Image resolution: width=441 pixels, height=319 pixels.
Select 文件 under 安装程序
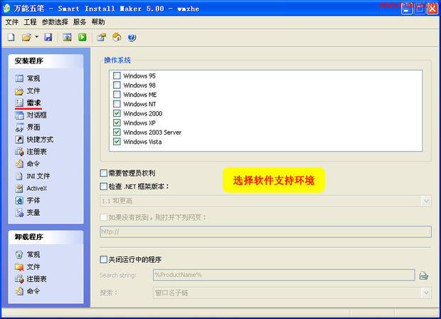[x=28, y=90]
